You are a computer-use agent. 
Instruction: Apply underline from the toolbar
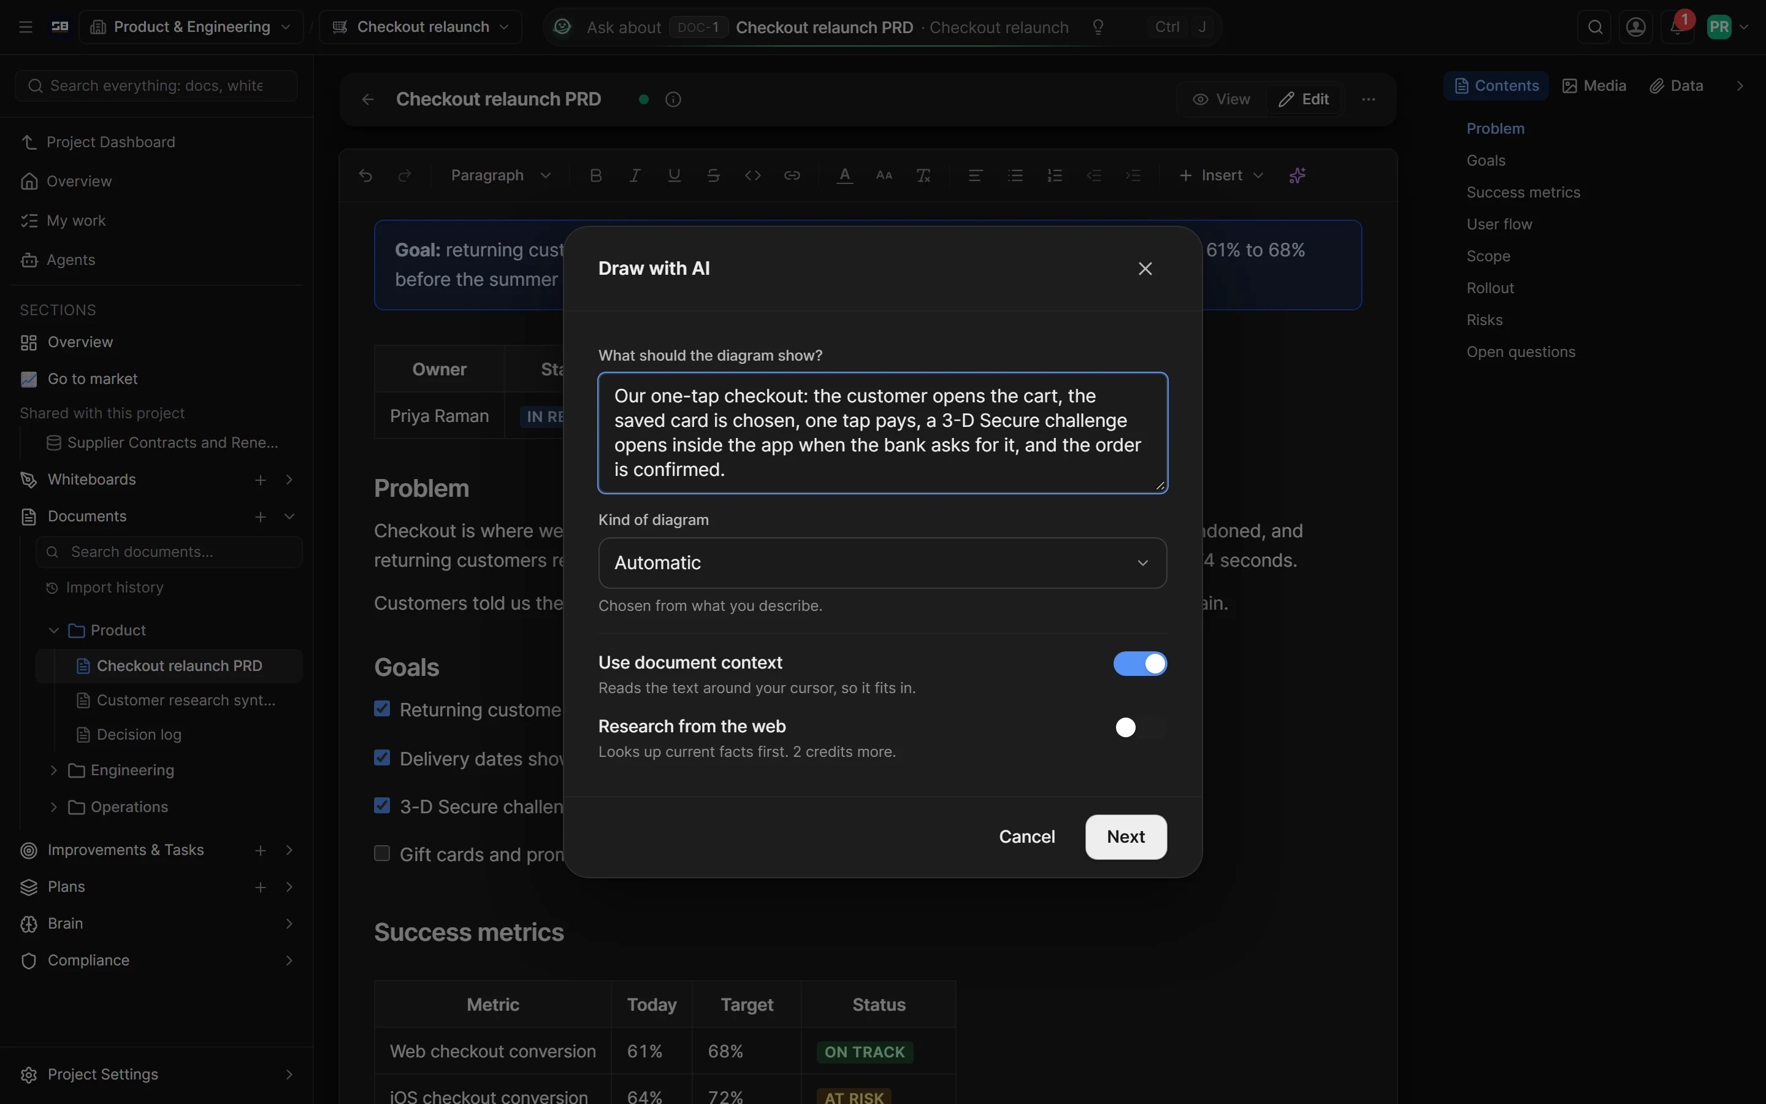[675, 175]
